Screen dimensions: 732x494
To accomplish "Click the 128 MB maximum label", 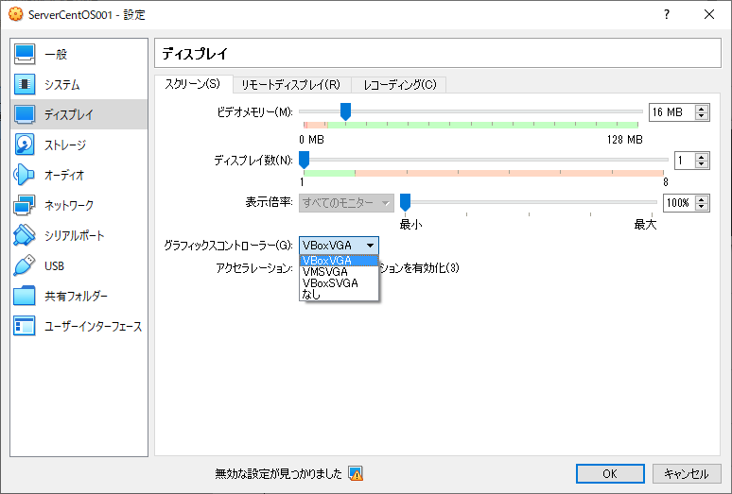I will point(624,140).
